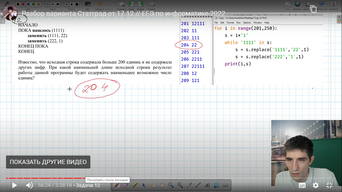Viewport: 342px width, 192px height.
Task: Open the Window menu in IDLE
Action: click(x=258, y=22)
